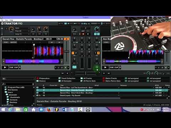Toggle FX unit 1 assign on left channel
Image resolution: width=171 pixels, height=128 pixels.
[x=73, y=53]
